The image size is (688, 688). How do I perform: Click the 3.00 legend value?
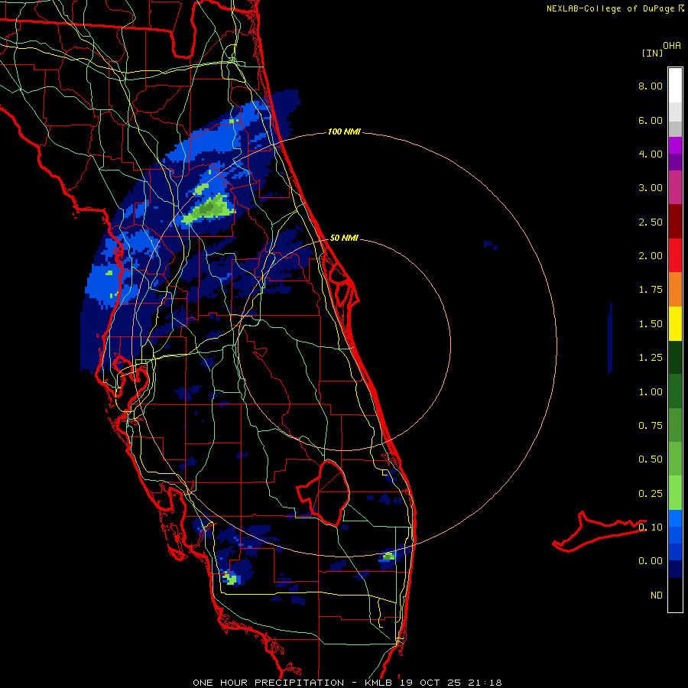(x=651, y=188)
